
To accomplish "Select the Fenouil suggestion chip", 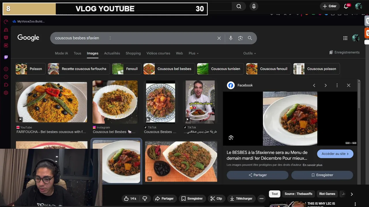I will click(x=127, y=69).
